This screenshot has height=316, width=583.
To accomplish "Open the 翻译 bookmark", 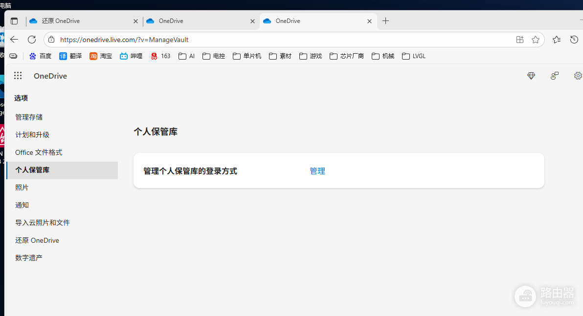I will click(70, 56).
